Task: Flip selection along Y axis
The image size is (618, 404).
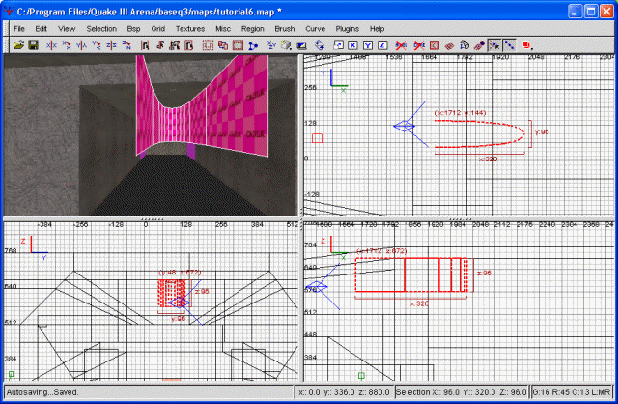Action: (x=81, y=45)
